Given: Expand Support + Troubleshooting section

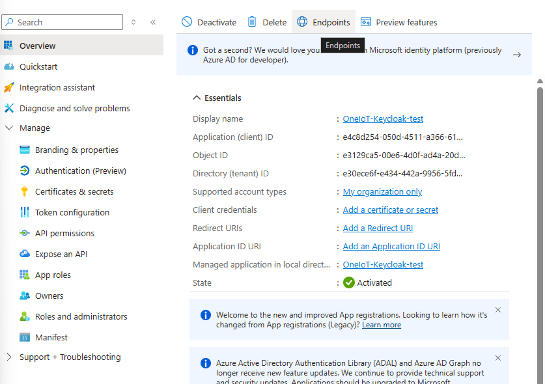Looking at the screenshot, I should (x=9, y=357).
